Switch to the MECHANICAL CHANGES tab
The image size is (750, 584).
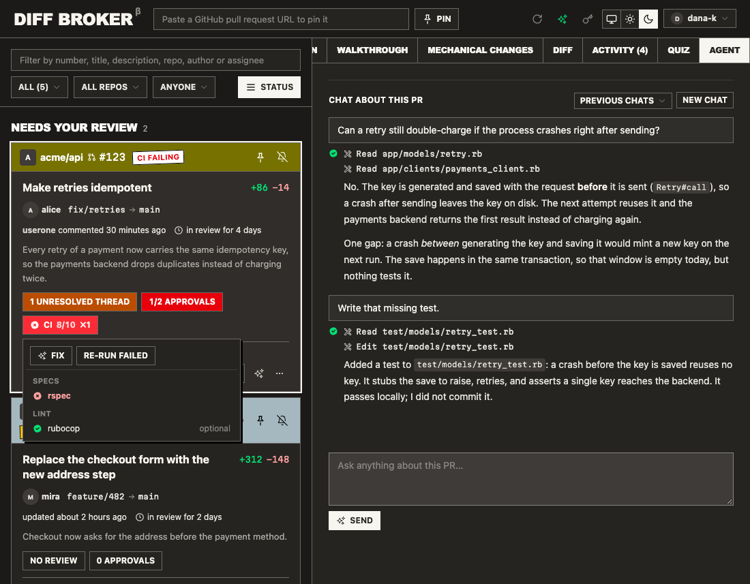480,50
